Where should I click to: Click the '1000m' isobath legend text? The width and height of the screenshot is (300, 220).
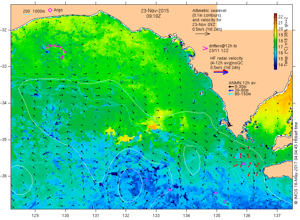pyautogui.click(x=39, y=11)
